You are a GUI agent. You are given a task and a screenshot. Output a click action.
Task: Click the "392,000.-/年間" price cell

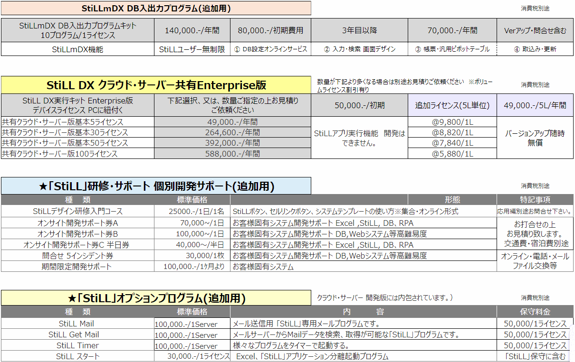coord(233,143)
